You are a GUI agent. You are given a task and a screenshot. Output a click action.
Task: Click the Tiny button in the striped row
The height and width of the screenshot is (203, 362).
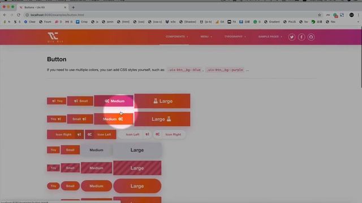coord(53,168)
